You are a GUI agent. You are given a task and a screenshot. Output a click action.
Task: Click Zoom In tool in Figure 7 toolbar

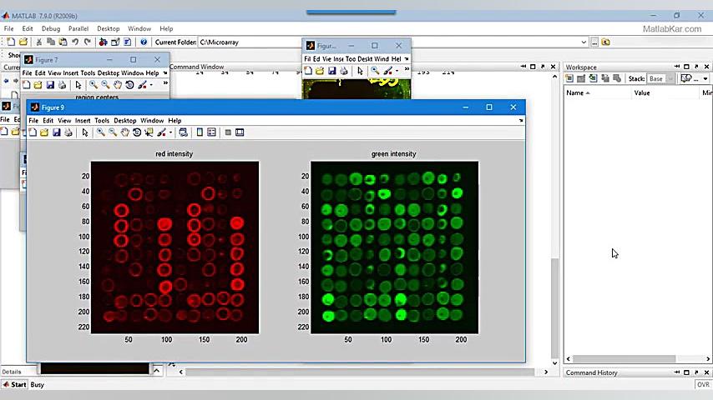[x=94, y=85]
